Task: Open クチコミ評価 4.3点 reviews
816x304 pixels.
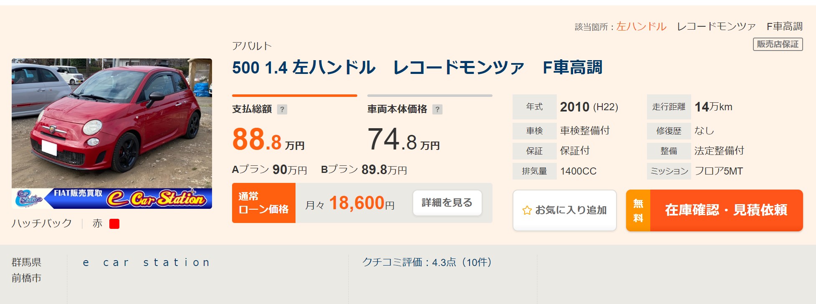Action: [427, 263]
